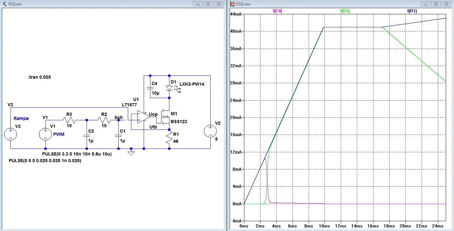Close the KSQ.raw waveform window

tap(446, 4)
